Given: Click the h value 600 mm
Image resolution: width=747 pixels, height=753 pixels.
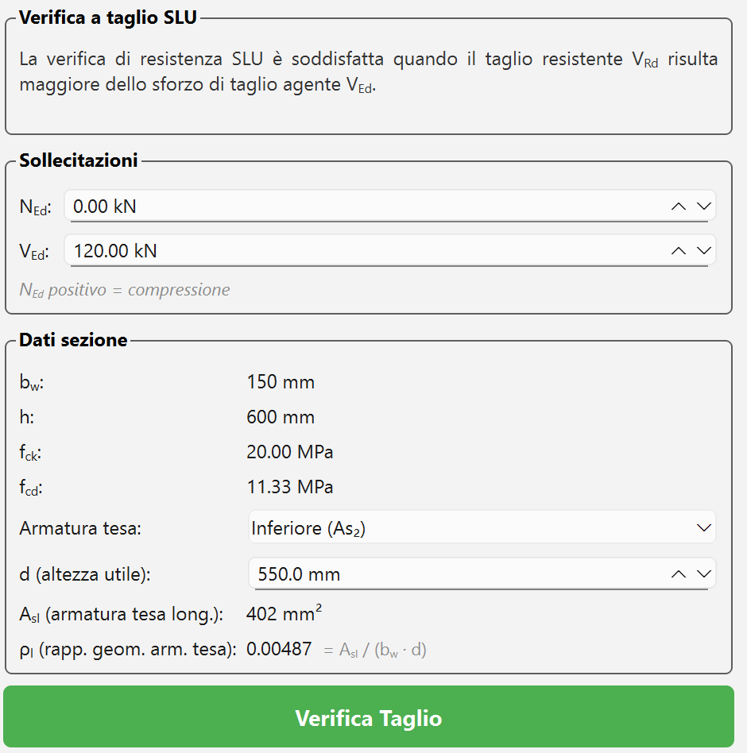Looking at the screenshot, I should (x=281, y=418).
